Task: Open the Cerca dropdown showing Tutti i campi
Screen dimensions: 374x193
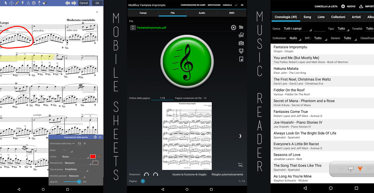Action: (297, 29)
